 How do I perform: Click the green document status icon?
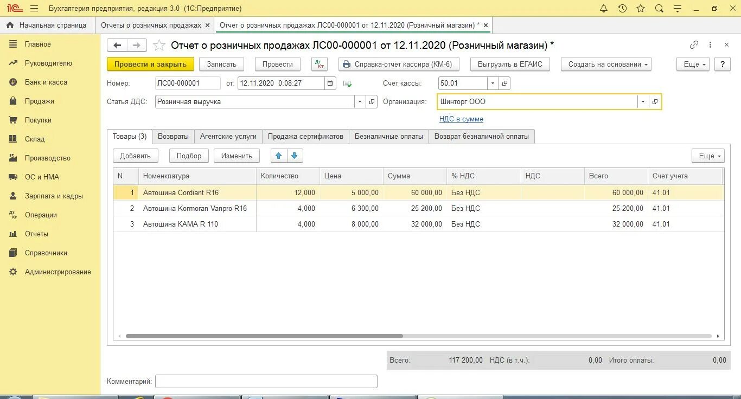[x=348, y=83]
